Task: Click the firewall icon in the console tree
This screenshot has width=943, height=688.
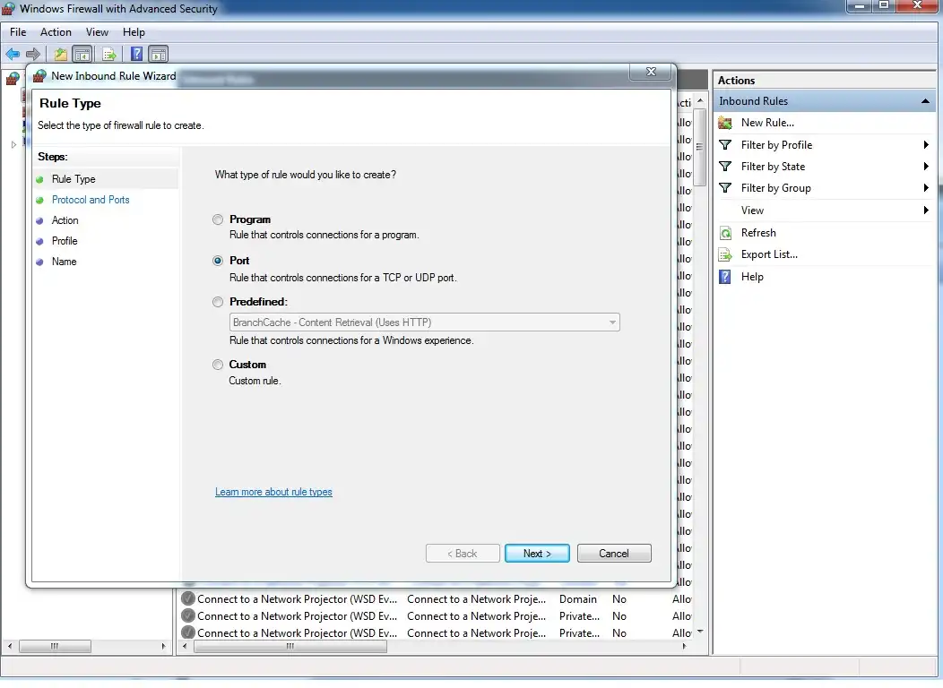Action: (13, 79)
